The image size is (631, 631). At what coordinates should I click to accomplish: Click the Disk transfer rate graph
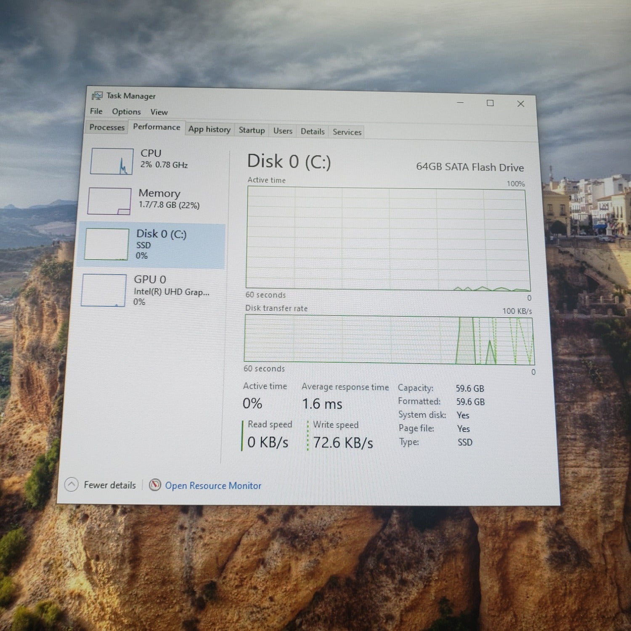coord(389,340)
